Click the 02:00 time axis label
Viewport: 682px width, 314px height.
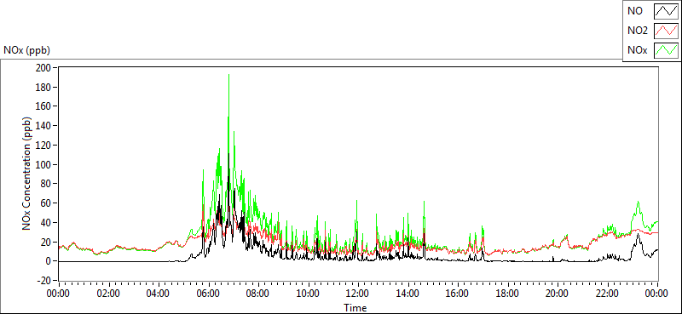108,293
